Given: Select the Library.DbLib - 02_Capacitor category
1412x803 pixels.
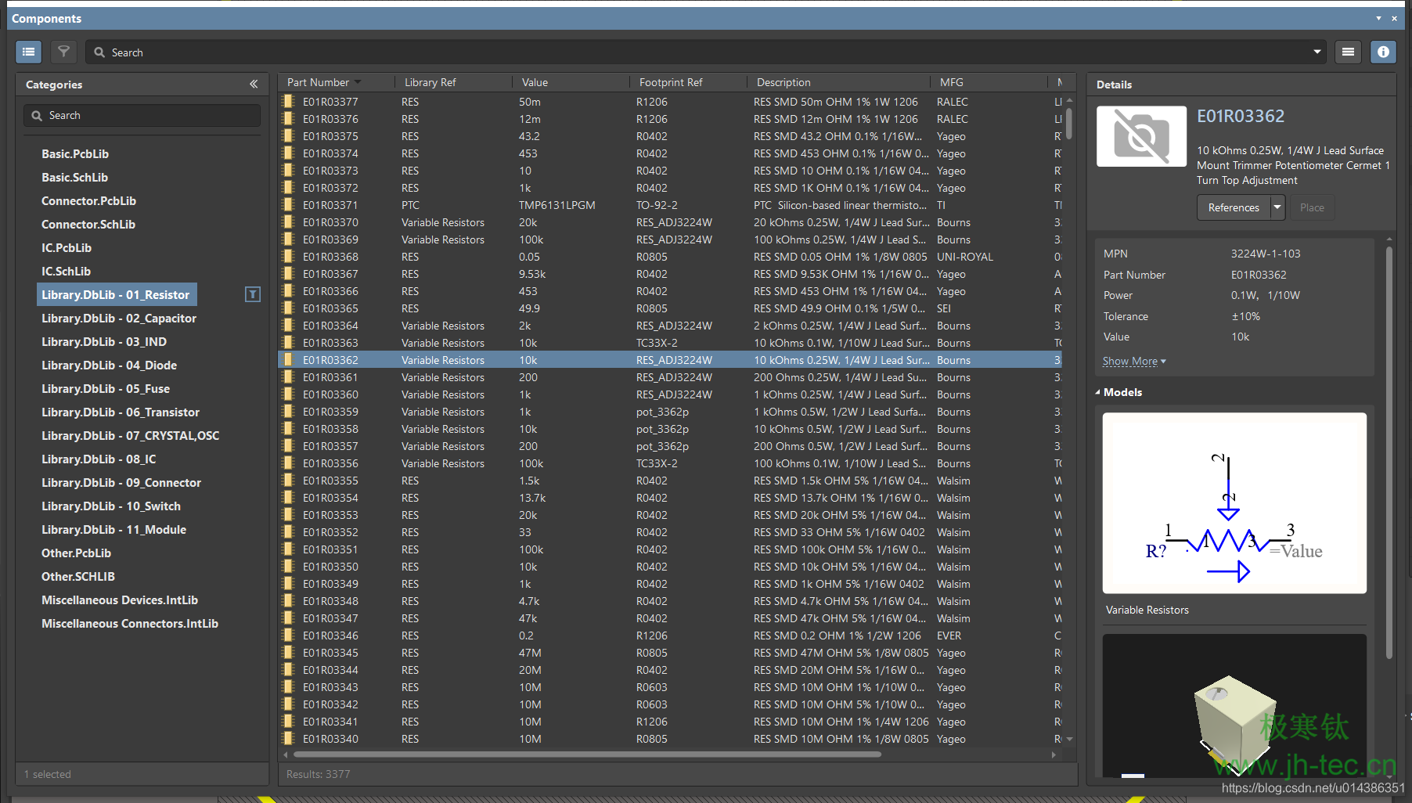Looking at the screenshot, I should pyautogui.click(x=119, y=319).
